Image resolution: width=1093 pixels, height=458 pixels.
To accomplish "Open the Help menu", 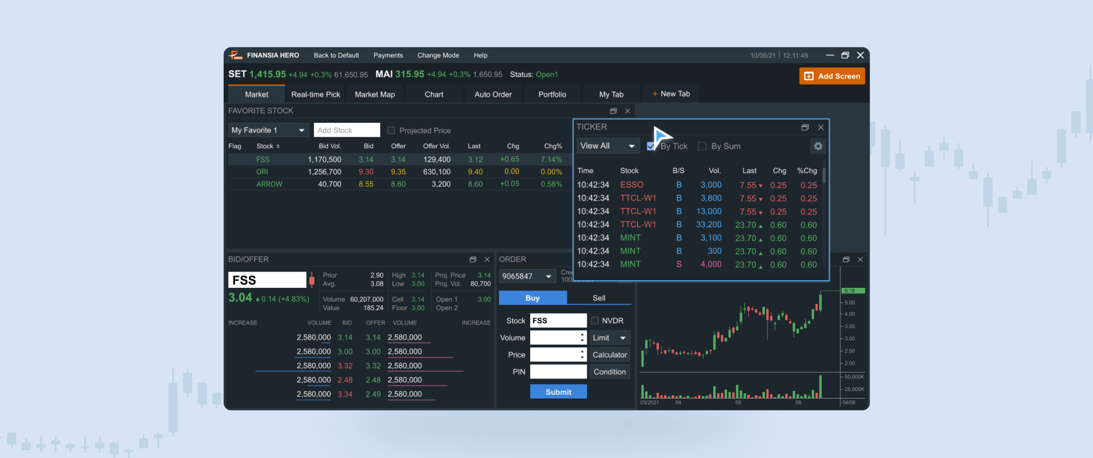I will (481, 55).
